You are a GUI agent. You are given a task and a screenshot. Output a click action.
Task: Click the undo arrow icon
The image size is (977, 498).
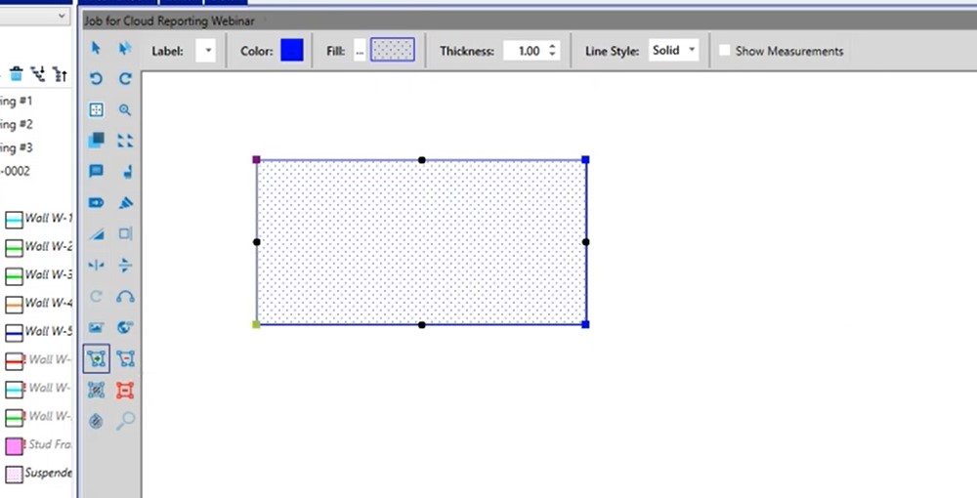pyautogui.click(x=96, y=79)
